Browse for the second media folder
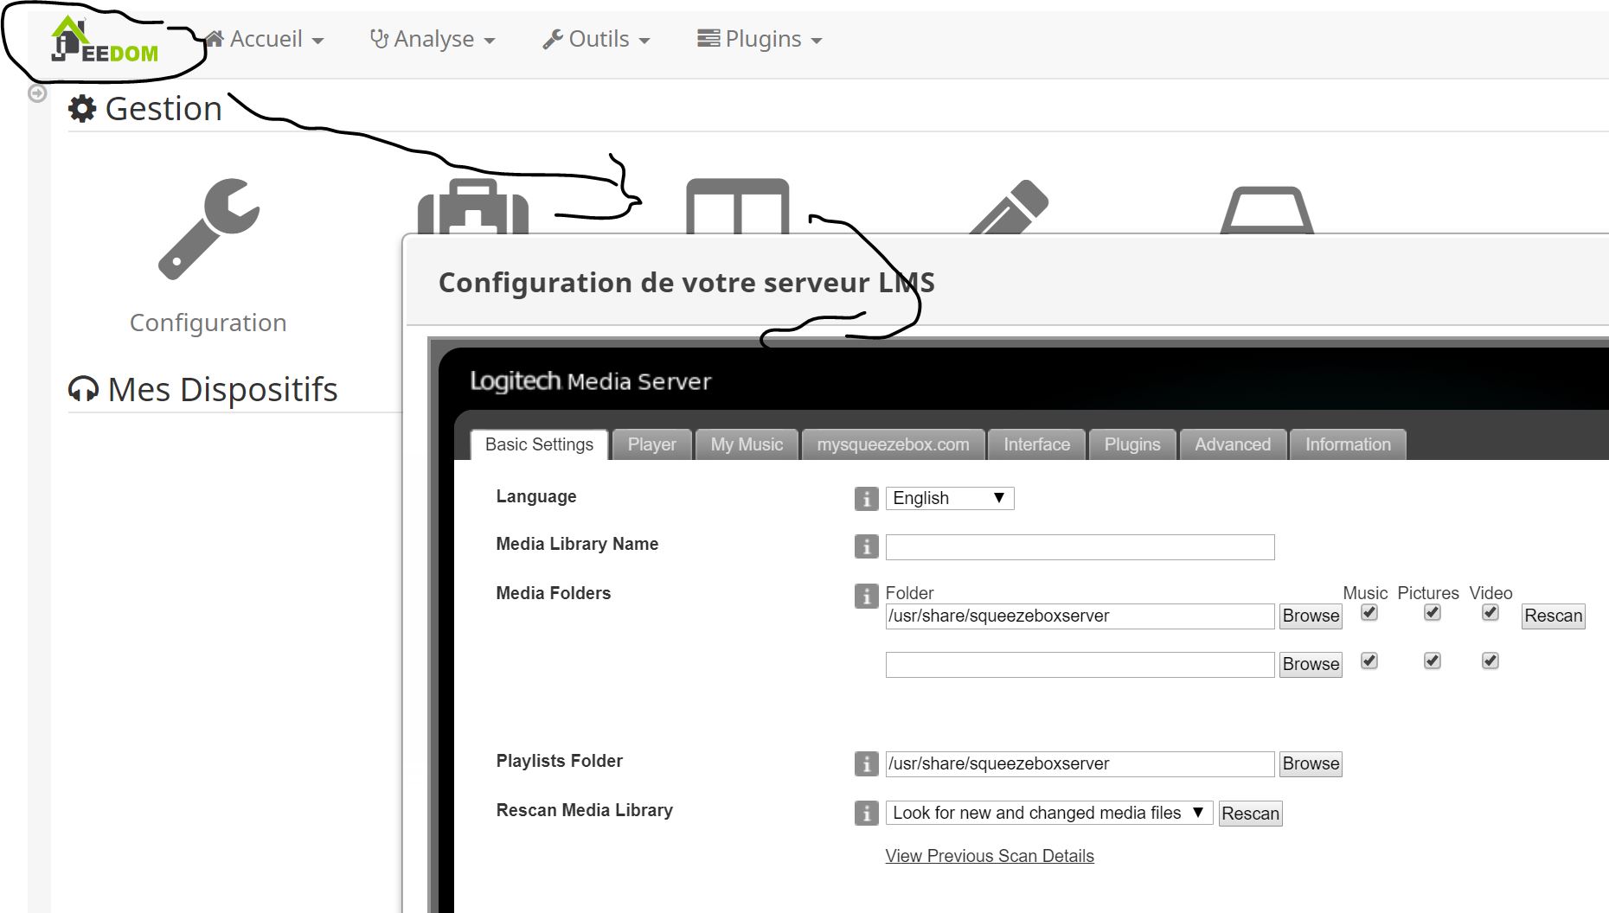This screenshot has height=913, width=1609. [1311, 664]
